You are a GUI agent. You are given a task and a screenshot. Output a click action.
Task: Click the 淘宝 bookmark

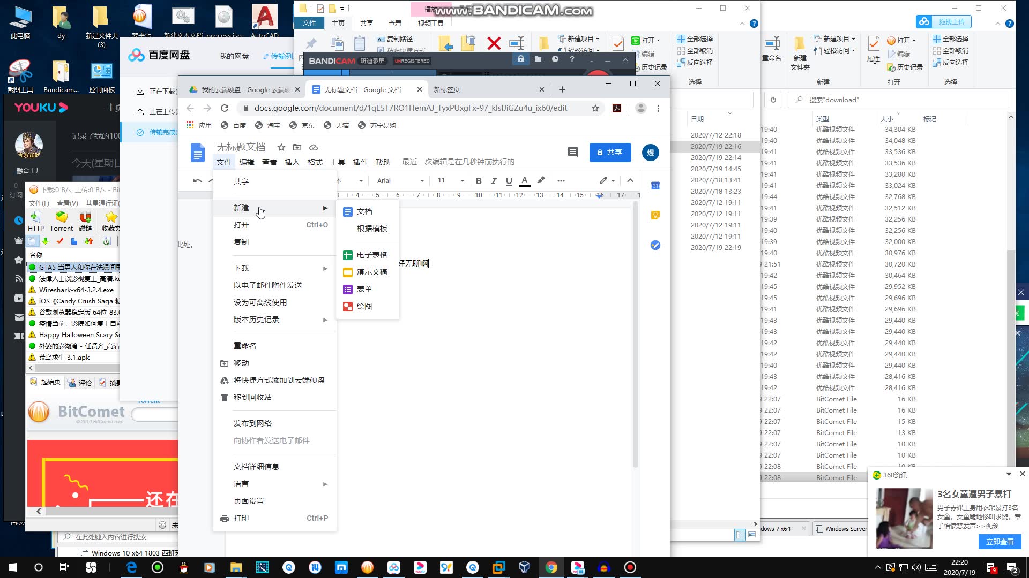267,126
